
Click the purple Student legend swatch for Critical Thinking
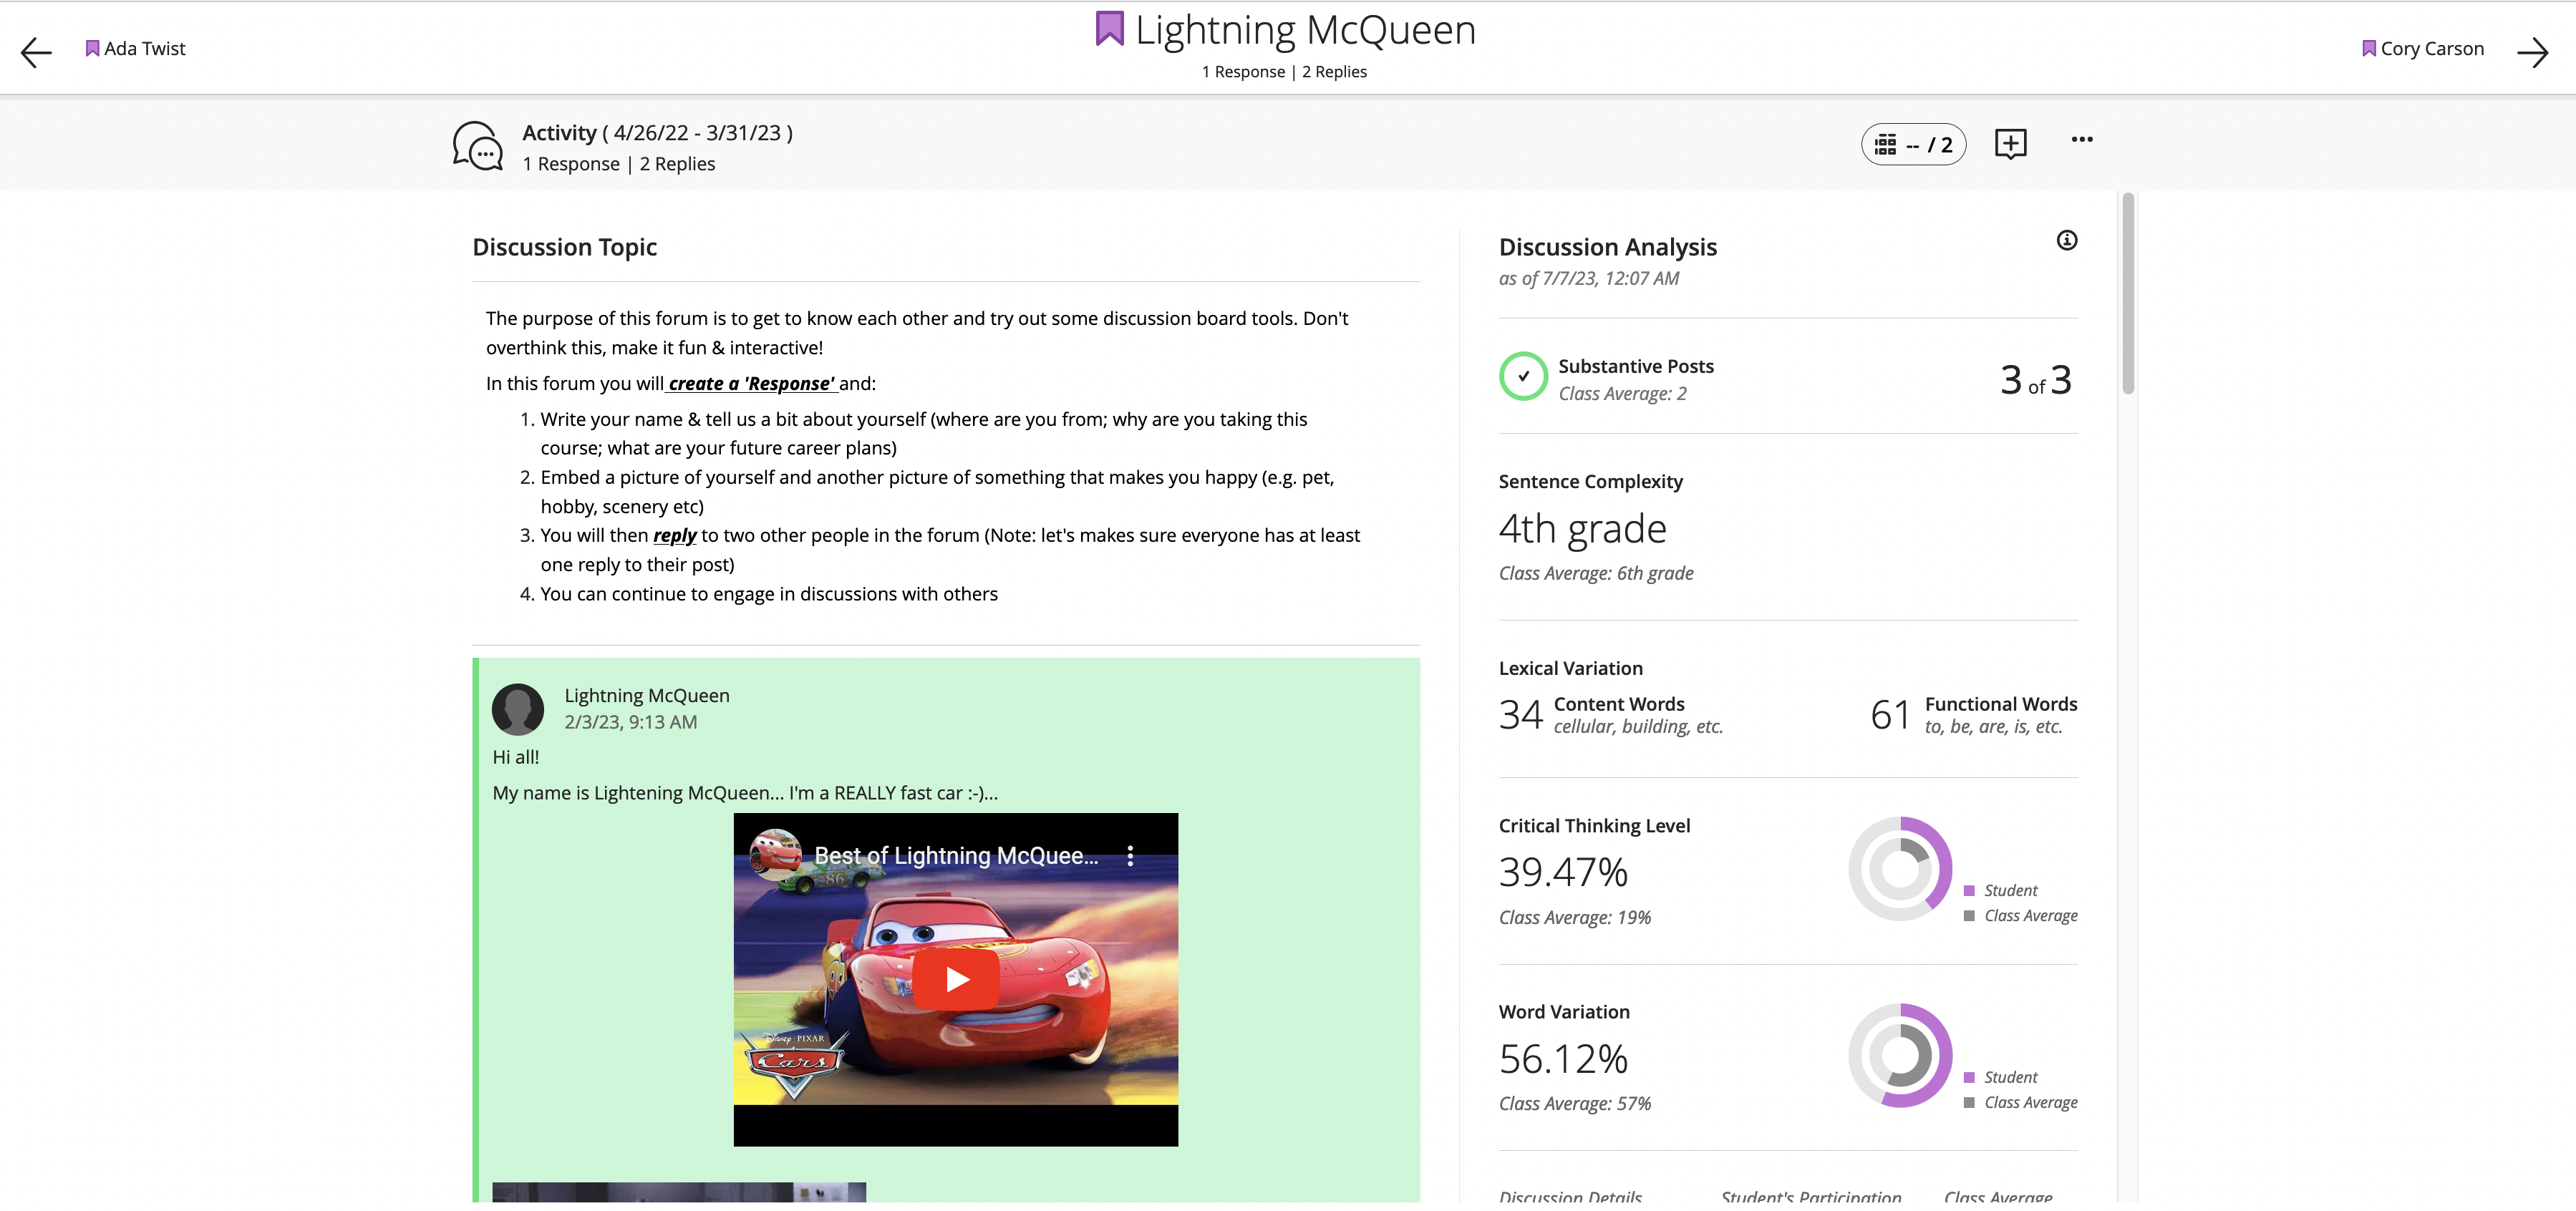click(x=1968, y=891)
